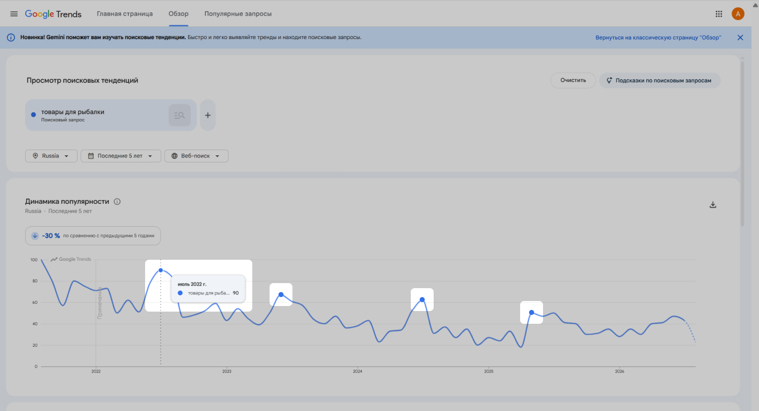
Task: Click the 2026 x-axis label
Action: click(619, 371)
